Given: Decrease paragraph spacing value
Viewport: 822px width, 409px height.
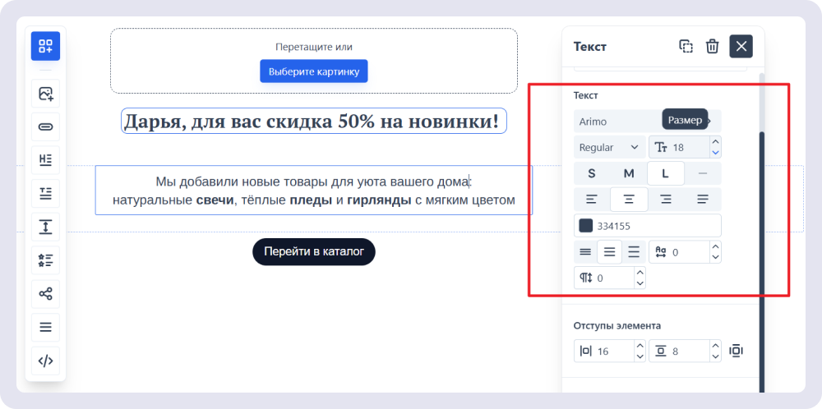Looking at the screenshot, I should [640, 284].
